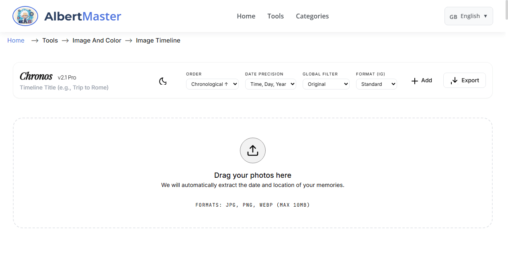
Task: Toggle dark mode with the moon icon
Action: coord(163,81)
